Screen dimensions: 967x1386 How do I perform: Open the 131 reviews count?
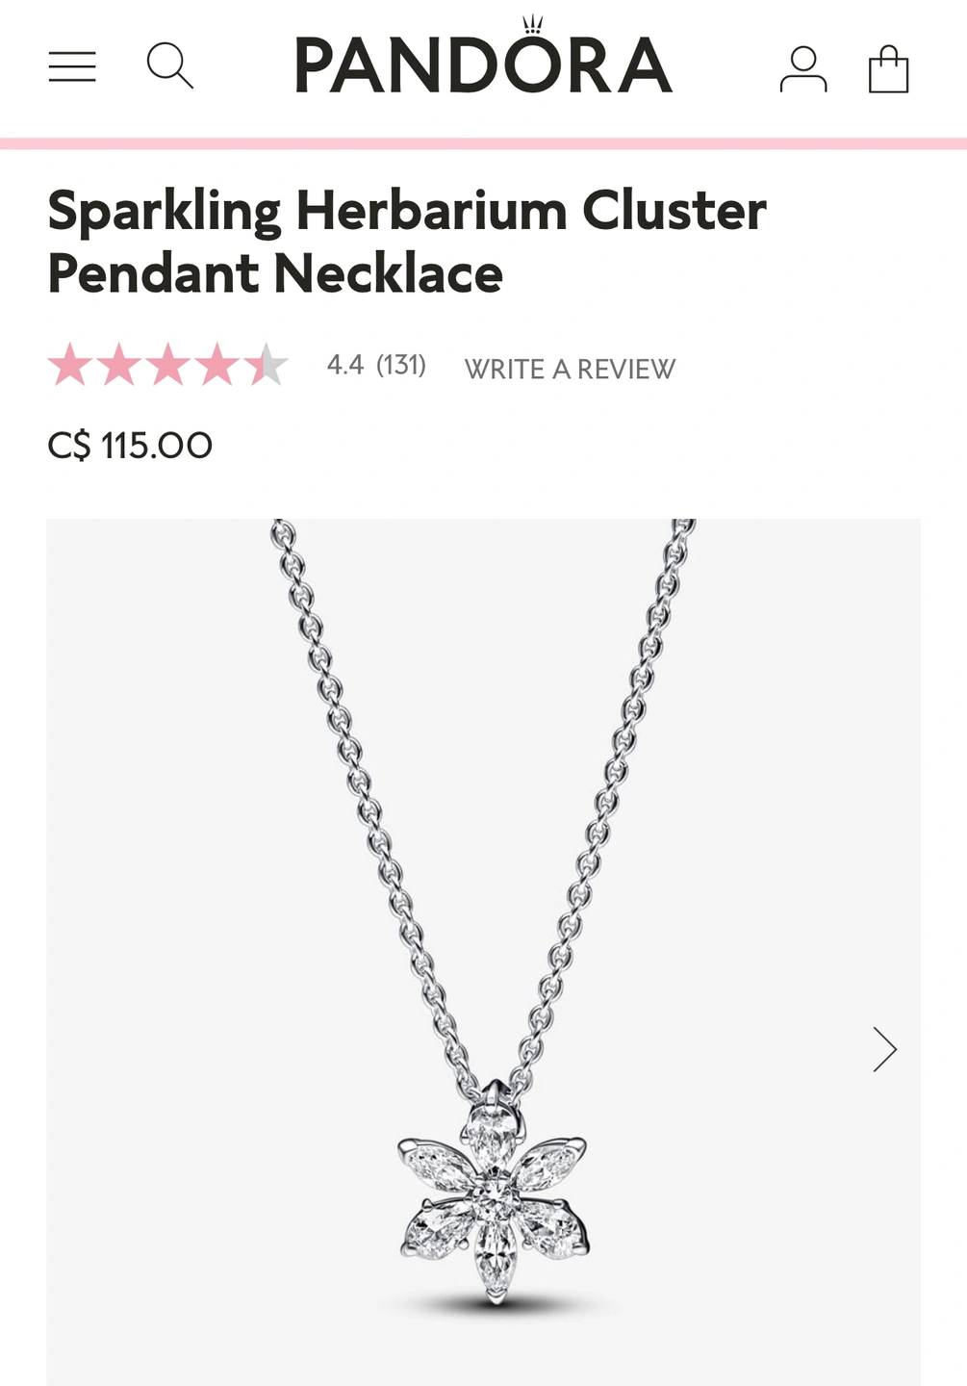pos(401,365)
